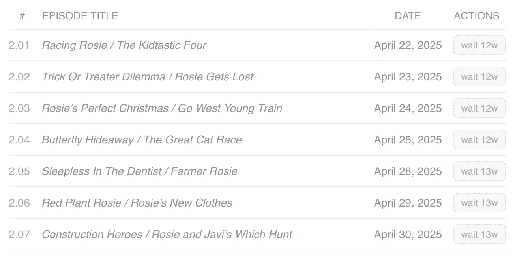
Task: Select Rosie's Perfect Christmas / Go West Young Train
Action: click(162, 108)
